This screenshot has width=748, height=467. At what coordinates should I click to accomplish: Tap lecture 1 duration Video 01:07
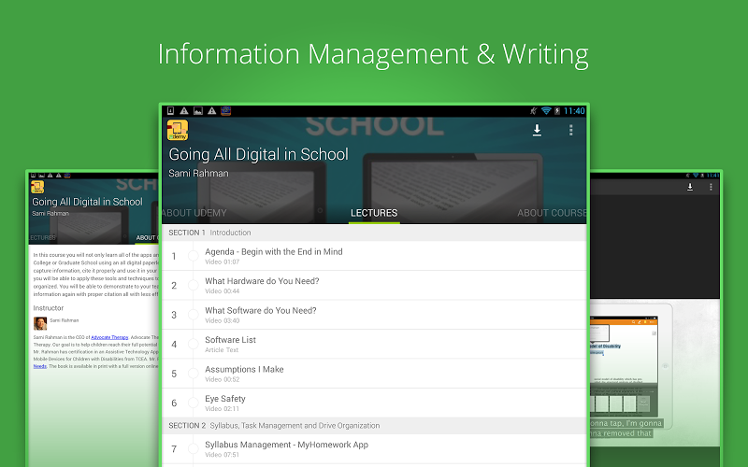pos(223,262)
